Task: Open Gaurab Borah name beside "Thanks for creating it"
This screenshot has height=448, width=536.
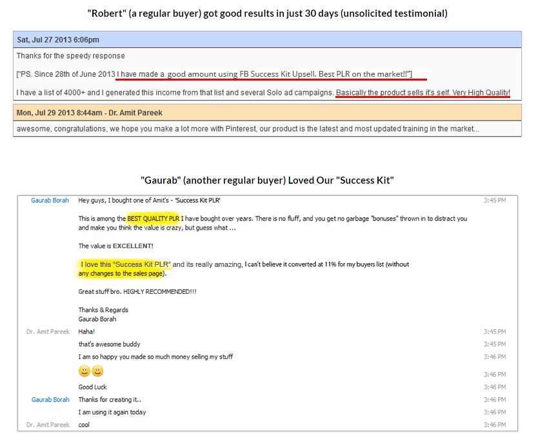Action: pos(50,400)
